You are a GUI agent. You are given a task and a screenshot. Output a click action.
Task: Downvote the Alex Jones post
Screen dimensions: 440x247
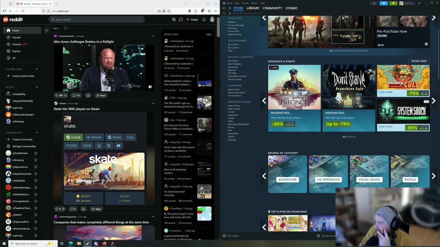[x=66, y=95]
